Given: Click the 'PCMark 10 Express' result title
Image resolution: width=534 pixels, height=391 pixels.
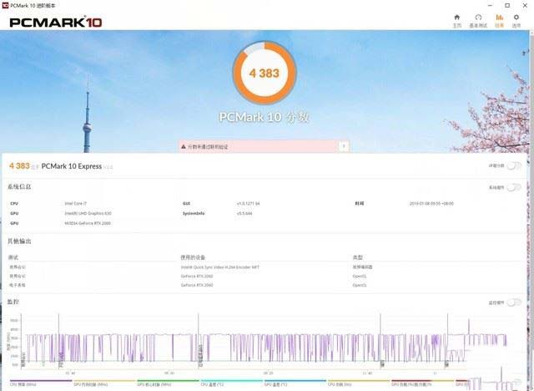Looking at the screenshot, I should [x=72, y=166].
